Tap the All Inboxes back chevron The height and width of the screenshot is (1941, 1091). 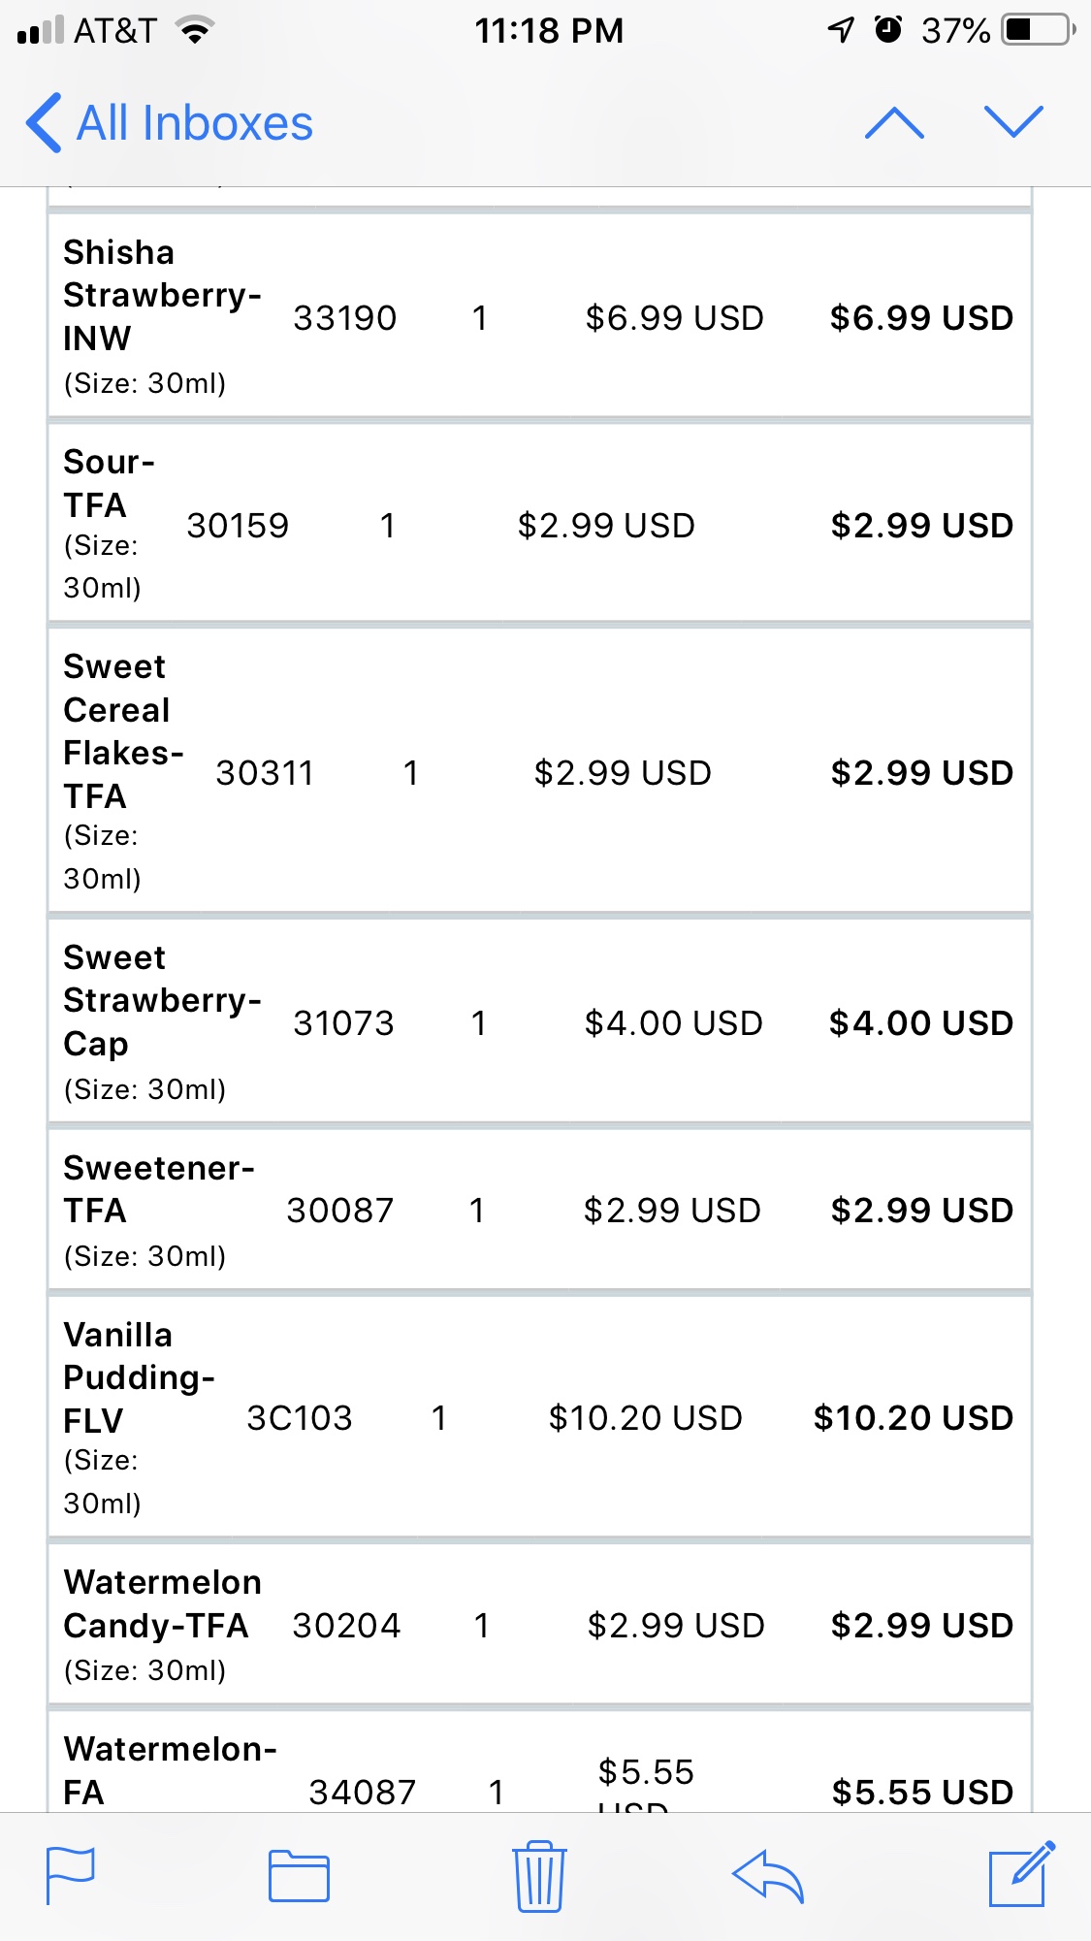coord(44,123)
